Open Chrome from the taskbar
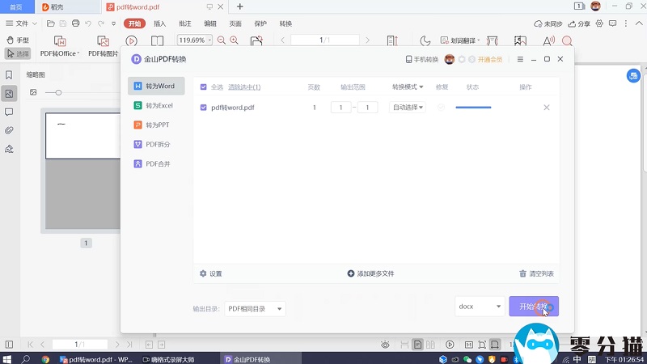647x364 pixels. point(45,359)
